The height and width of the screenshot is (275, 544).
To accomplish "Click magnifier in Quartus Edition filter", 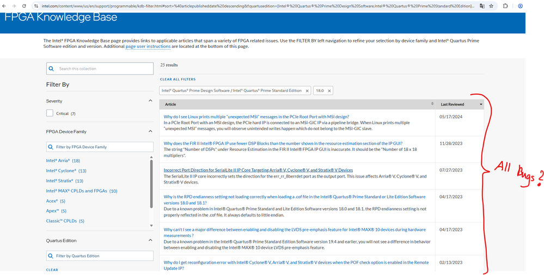I will 51,256.
